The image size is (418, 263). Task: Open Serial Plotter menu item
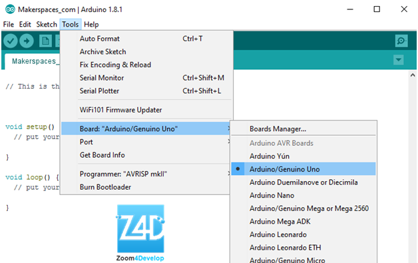(146, 91)
